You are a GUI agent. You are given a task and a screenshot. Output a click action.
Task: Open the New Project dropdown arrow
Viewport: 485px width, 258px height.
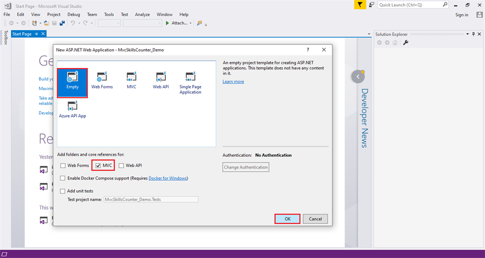pos(40,23)
